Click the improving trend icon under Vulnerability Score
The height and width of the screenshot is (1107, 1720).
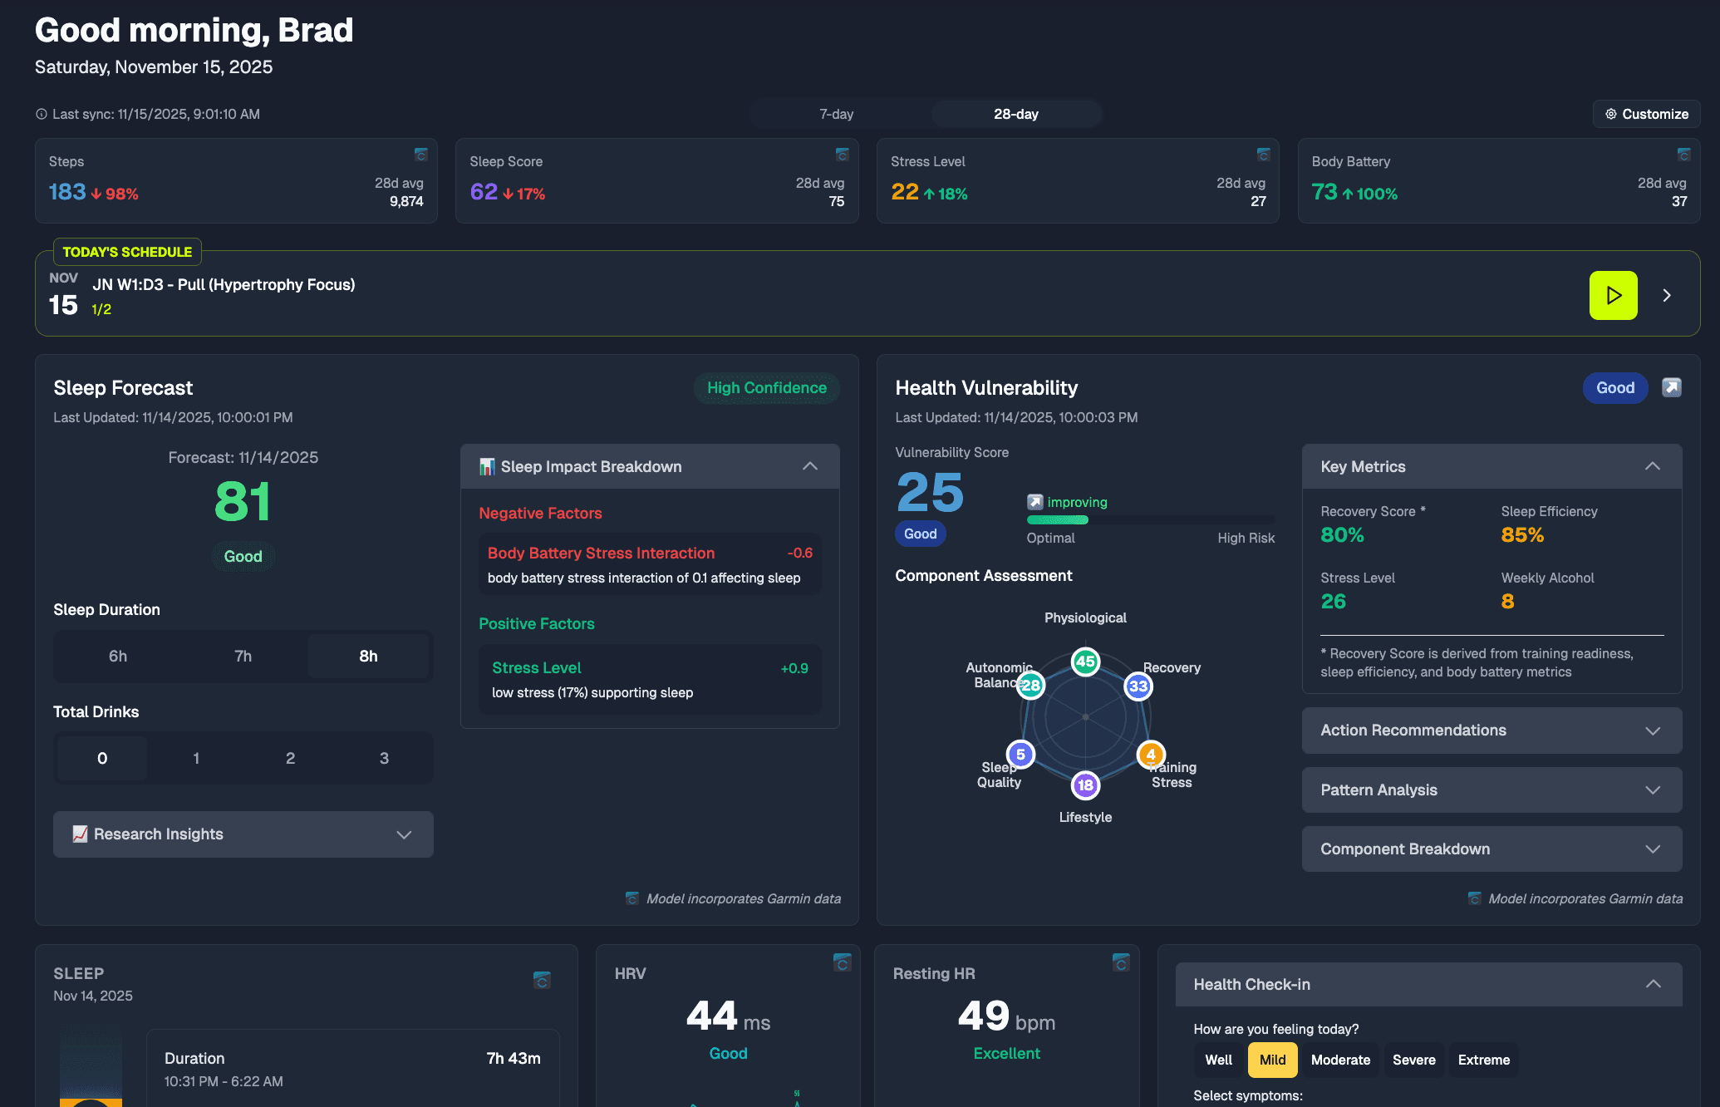click(x=1034, y=501)
